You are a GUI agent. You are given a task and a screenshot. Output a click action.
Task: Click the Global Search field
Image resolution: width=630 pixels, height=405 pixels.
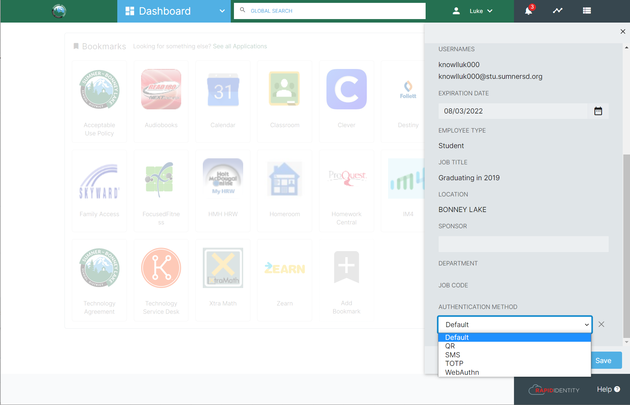tap(330, 11)
